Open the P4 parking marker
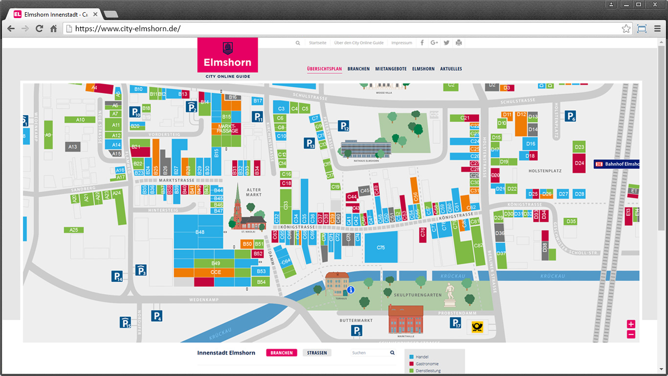The image size is (668, 376). click(x=156, y=316)
